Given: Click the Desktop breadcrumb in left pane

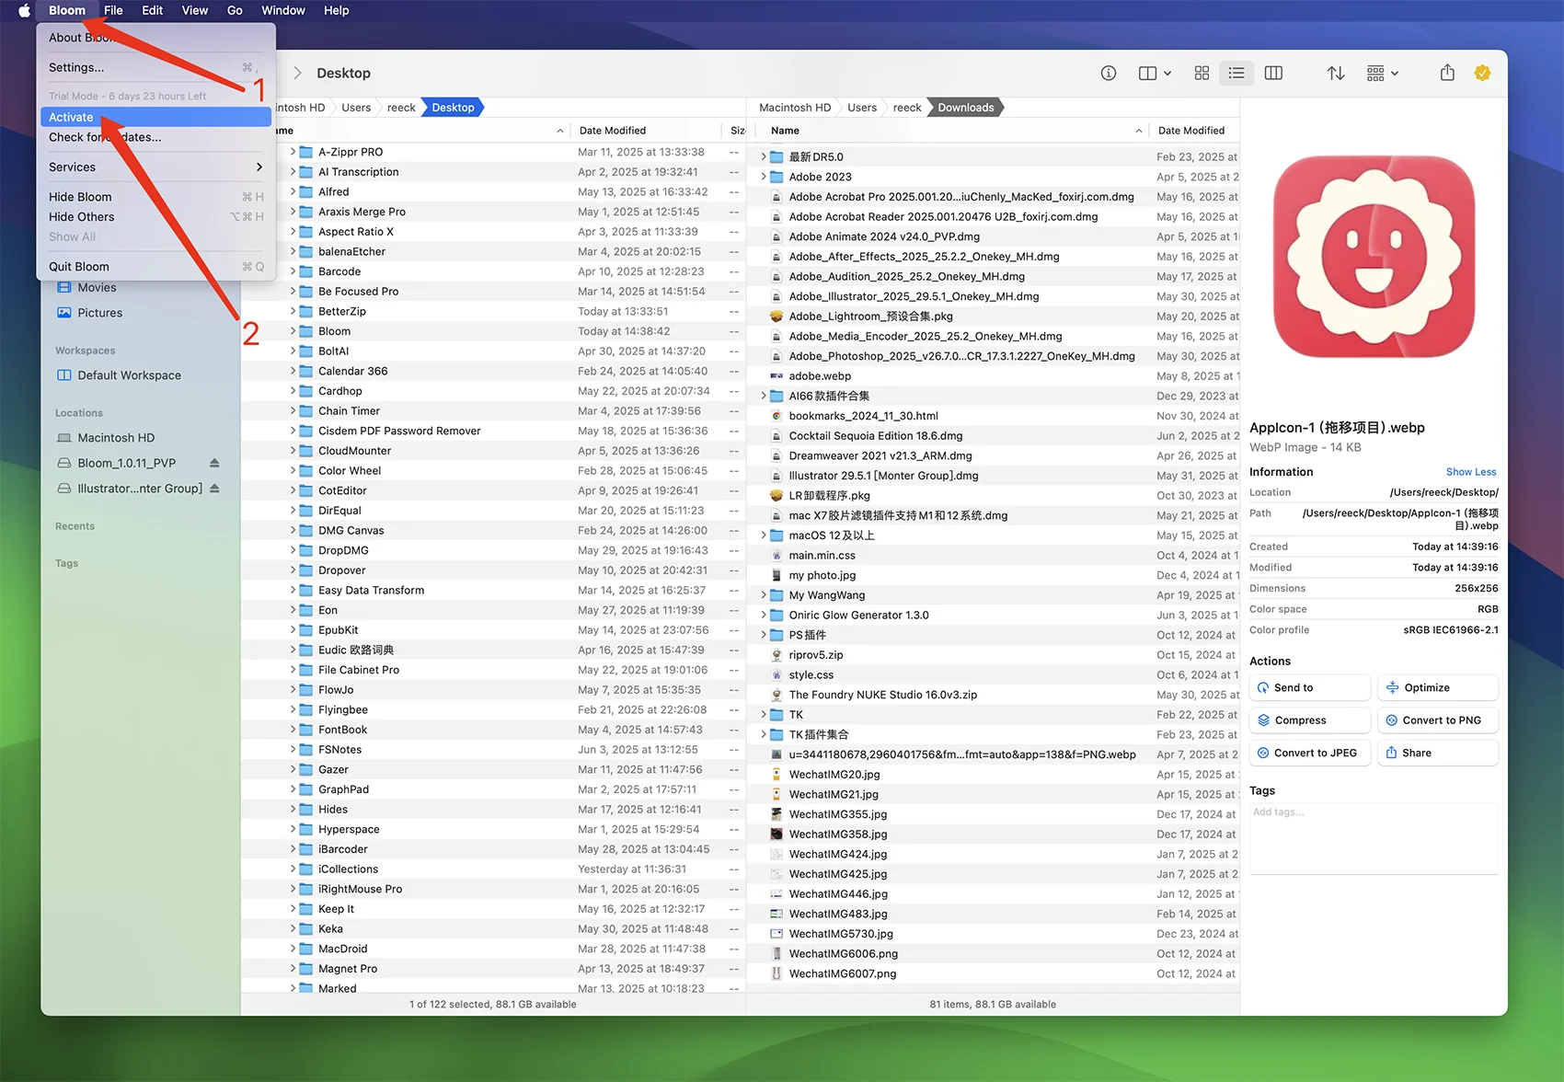Looking at the screenshot, I should (453, 108).
